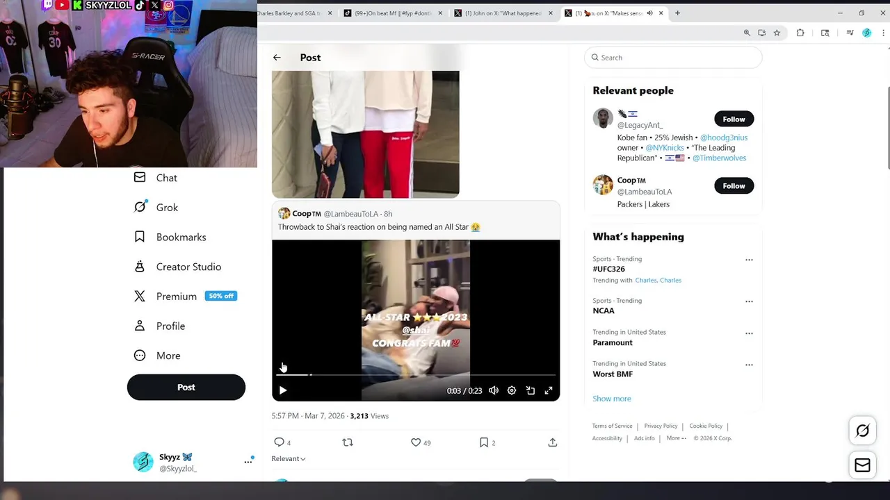Image resolution: width=890 pixels, height=500 pixels.
Task: Open the browser media control icon
Action: (850, 33)
